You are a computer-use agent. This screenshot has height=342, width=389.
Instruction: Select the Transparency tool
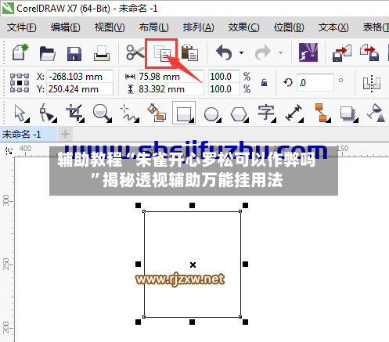pos(376,113)
